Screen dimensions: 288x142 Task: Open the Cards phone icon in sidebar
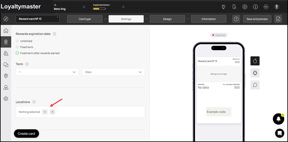coord(6,42)
